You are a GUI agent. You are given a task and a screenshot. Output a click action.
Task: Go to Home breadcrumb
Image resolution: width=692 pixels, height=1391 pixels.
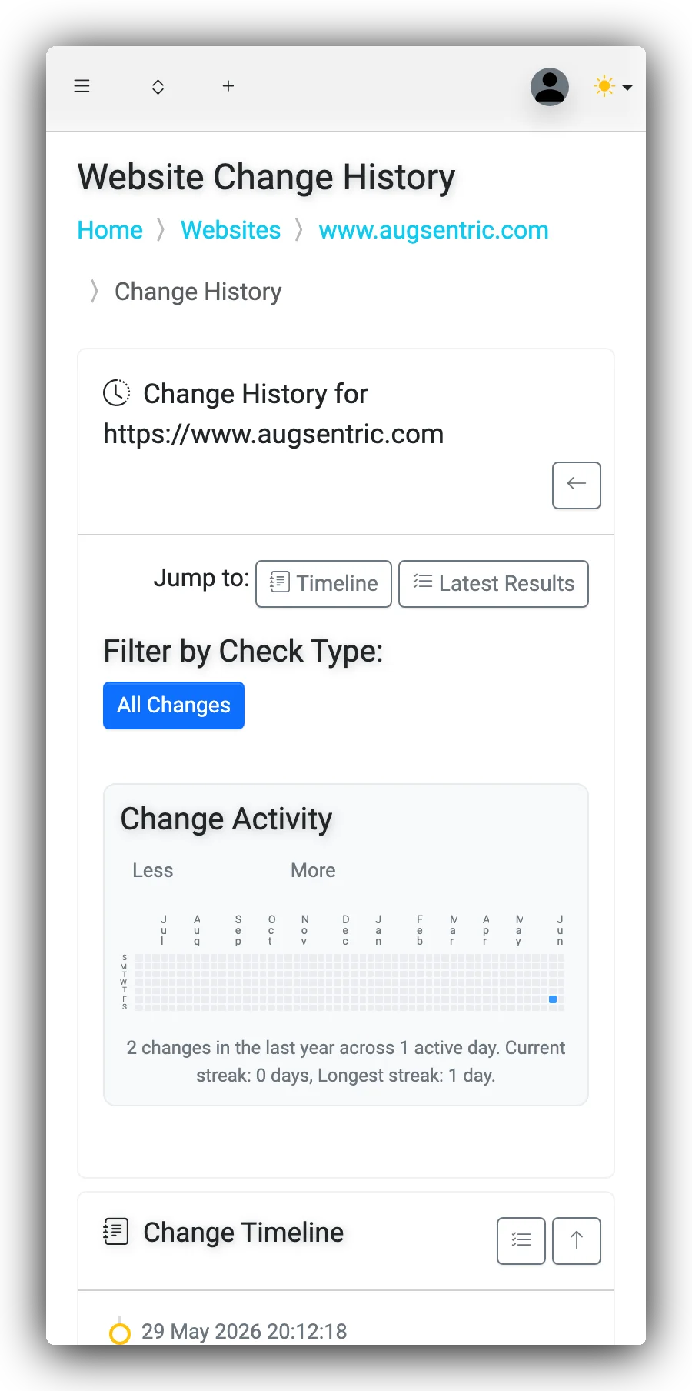pos(110,230)
